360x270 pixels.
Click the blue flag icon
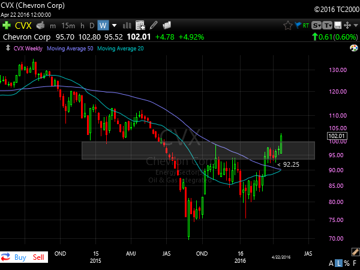pos(298,25)
